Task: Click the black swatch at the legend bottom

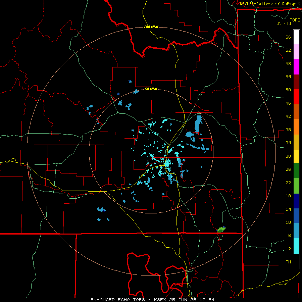Action: pyautogui.click(x=296, y=261)
